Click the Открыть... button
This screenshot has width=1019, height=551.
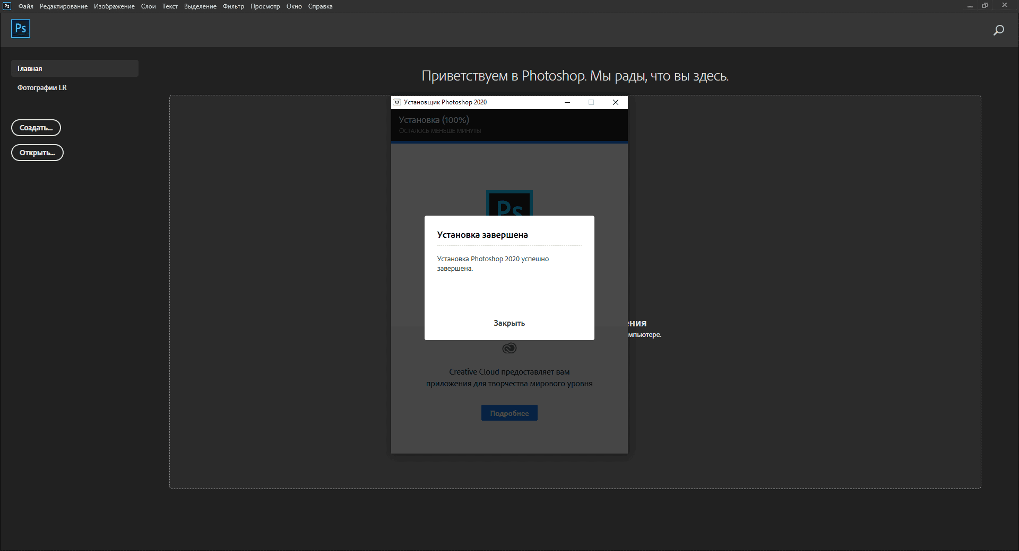[x=37, y=153]
